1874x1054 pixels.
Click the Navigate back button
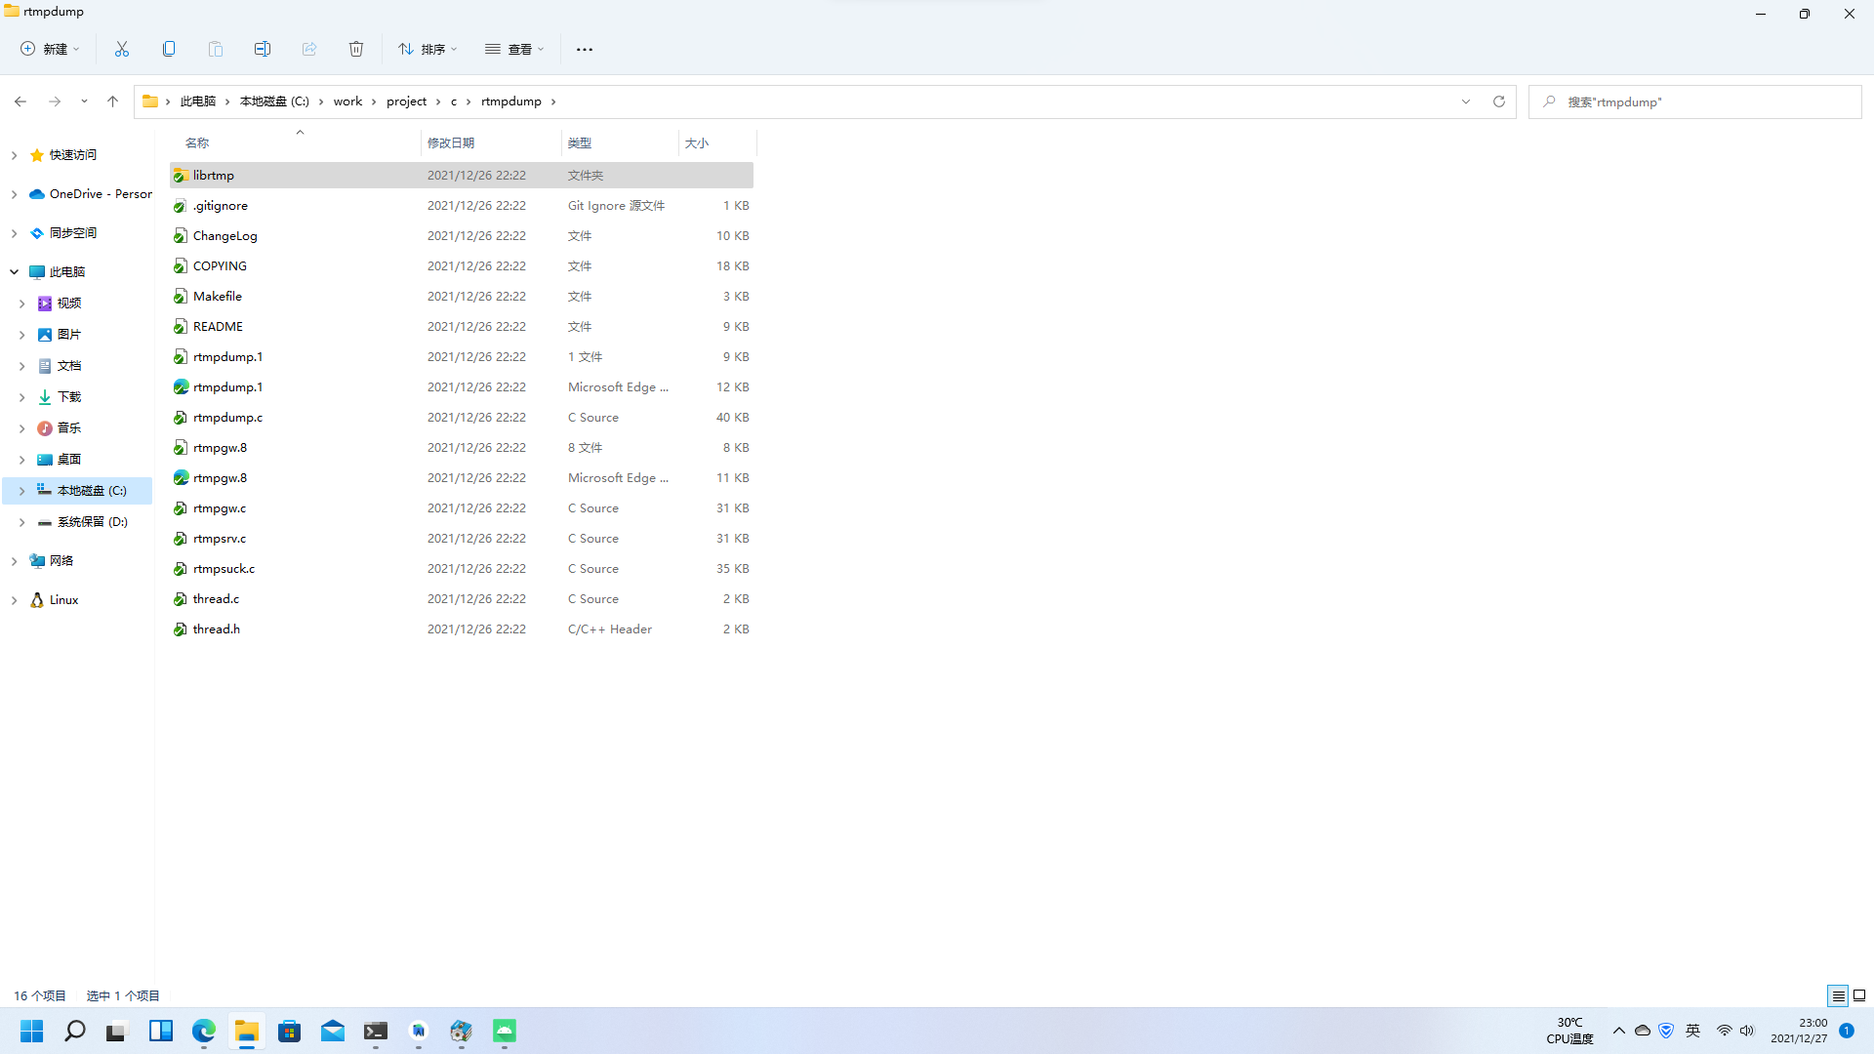tap(20, 101)
